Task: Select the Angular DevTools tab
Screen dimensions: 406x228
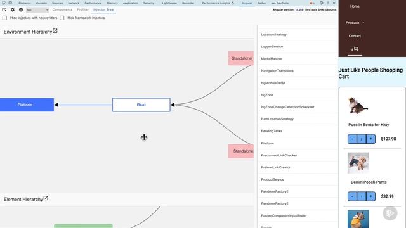Action: (247, 3)
